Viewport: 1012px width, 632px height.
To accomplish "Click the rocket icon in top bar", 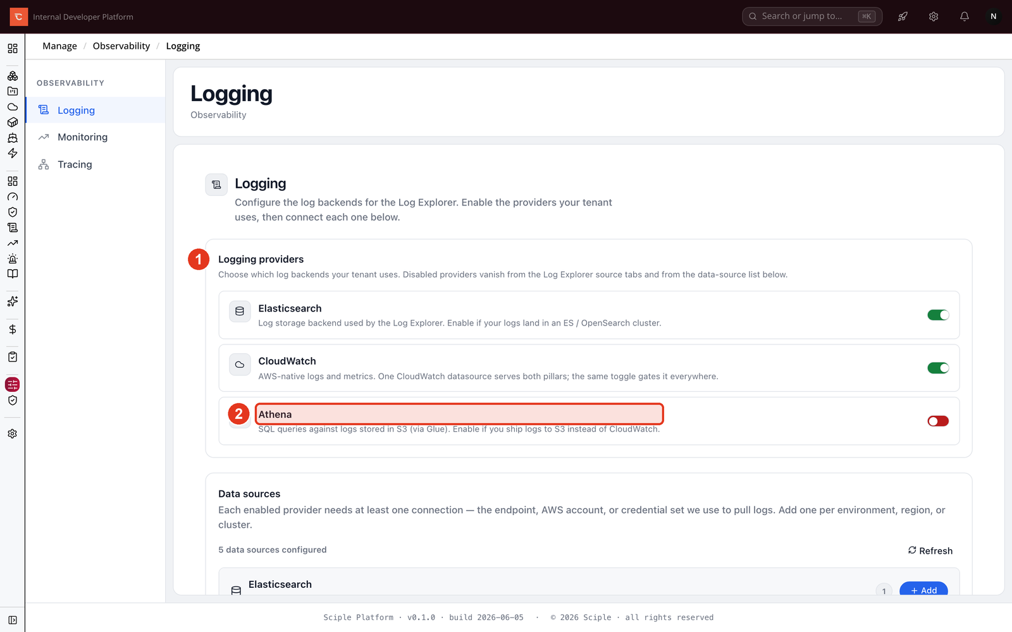I will tap(903, 16).
